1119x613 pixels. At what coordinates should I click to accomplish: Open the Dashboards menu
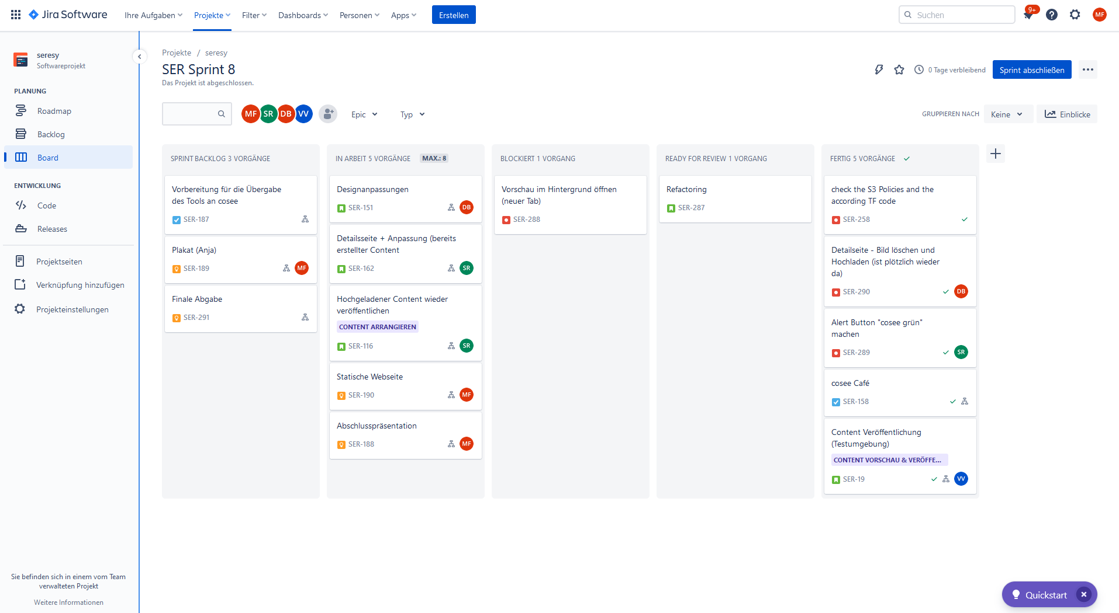click(x=303, y=15)
